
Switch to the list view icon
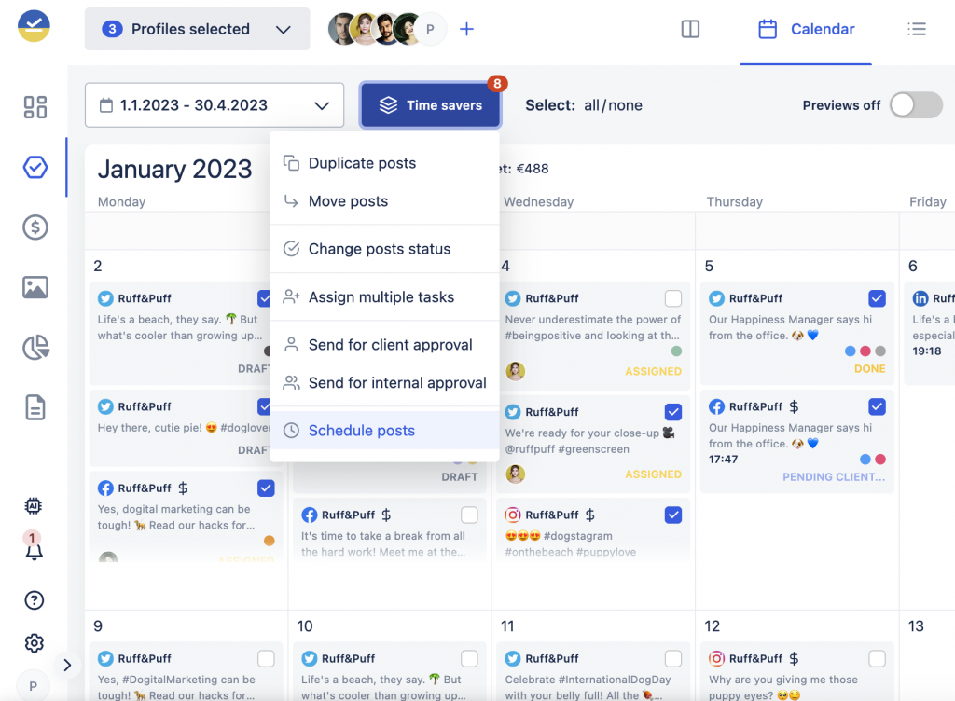click(x=917, y=29)
